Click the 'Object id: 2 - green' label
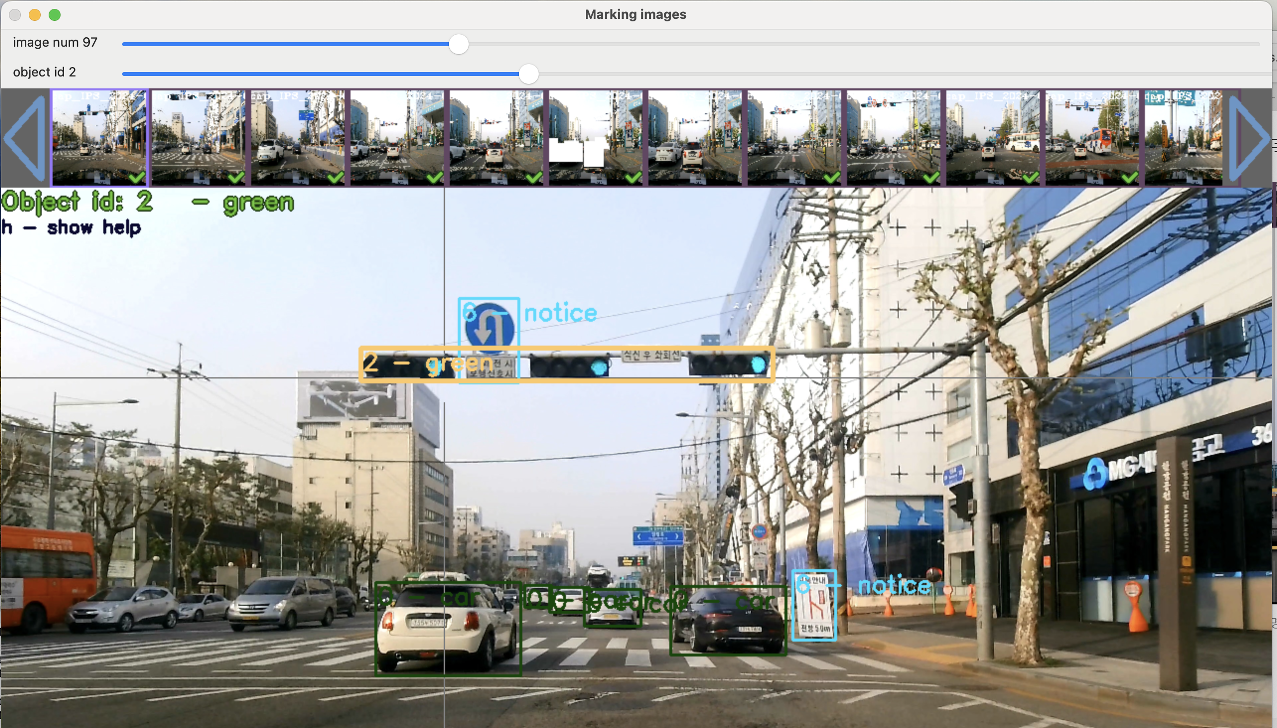Image resolution: width=1277 pixels, height=728 pixels. coord(147,203)
